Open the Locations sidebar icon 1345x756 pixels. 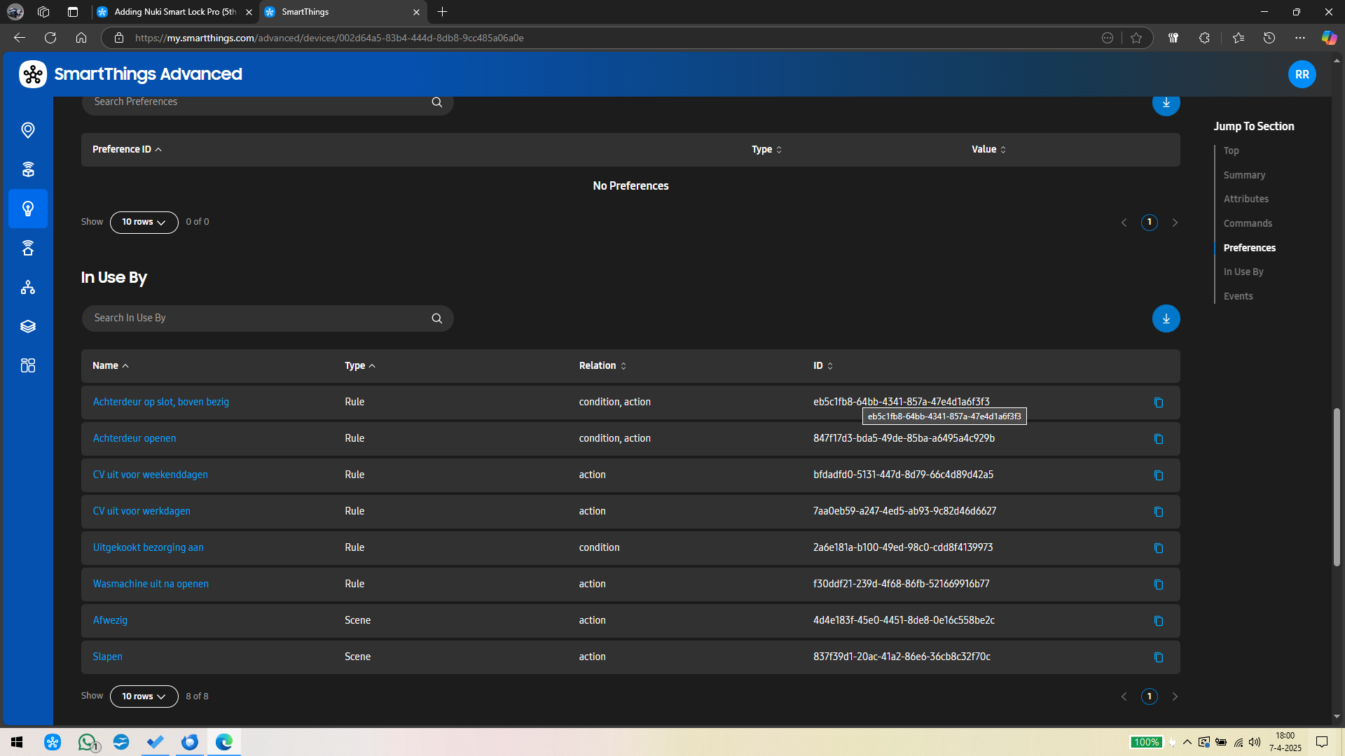28,130
